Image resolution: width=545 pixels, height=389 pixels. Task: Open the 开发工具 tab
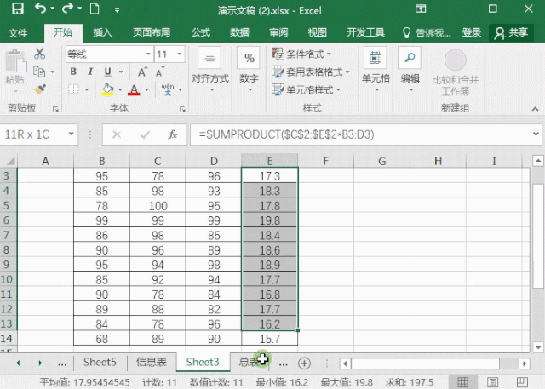(365, 32)
